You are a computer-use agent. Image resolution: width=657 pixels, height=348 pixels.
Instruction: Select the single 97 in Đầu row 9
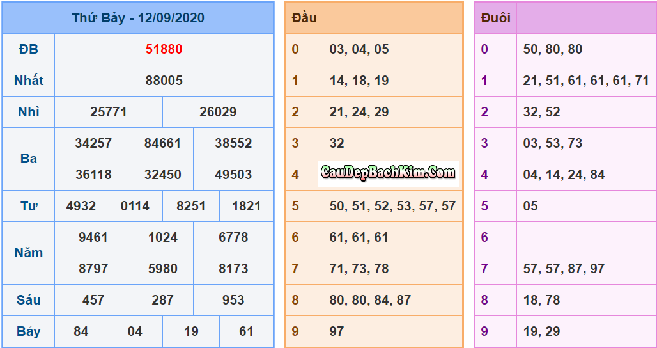(x=337, y=331)
